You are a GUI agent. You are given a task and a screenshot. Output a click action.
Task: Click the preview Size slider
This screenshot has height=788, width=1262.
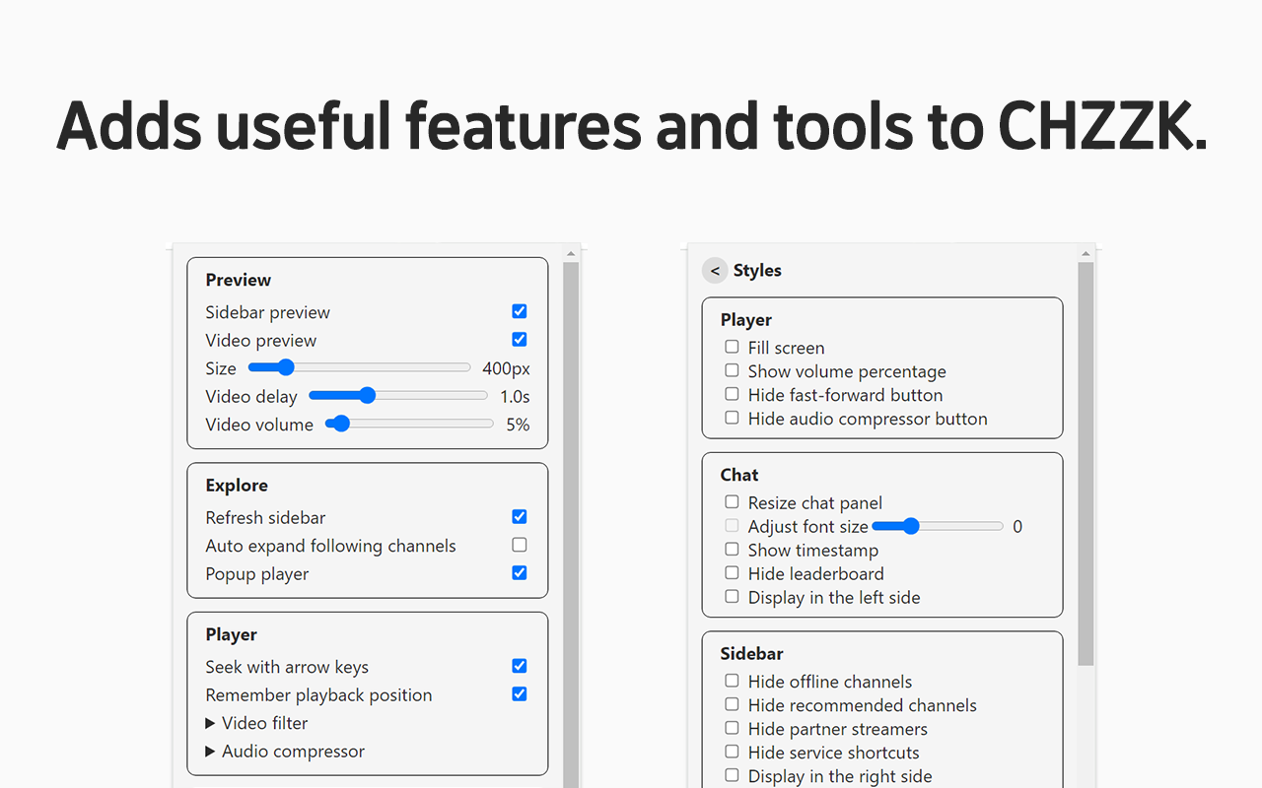(360, 368)
